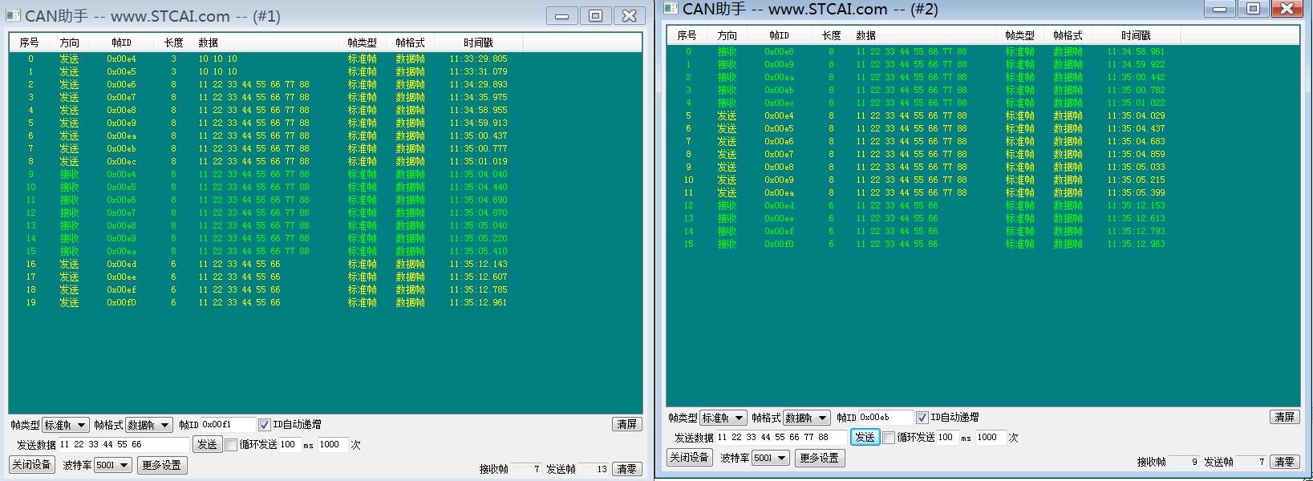Click 数据 column header in window #1
The height and width of the screenshot is (481, 1313).
point(265,42)
